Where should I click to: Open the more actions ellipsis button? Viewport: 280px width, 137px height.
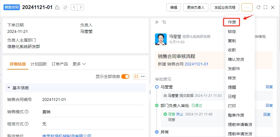(x=247, y=7)
